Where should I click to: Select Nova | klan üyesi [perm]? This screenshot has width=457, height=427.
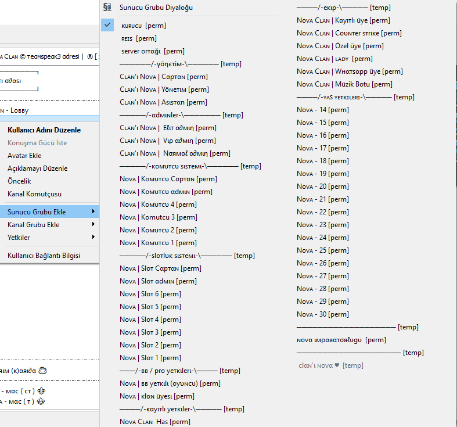157,396
